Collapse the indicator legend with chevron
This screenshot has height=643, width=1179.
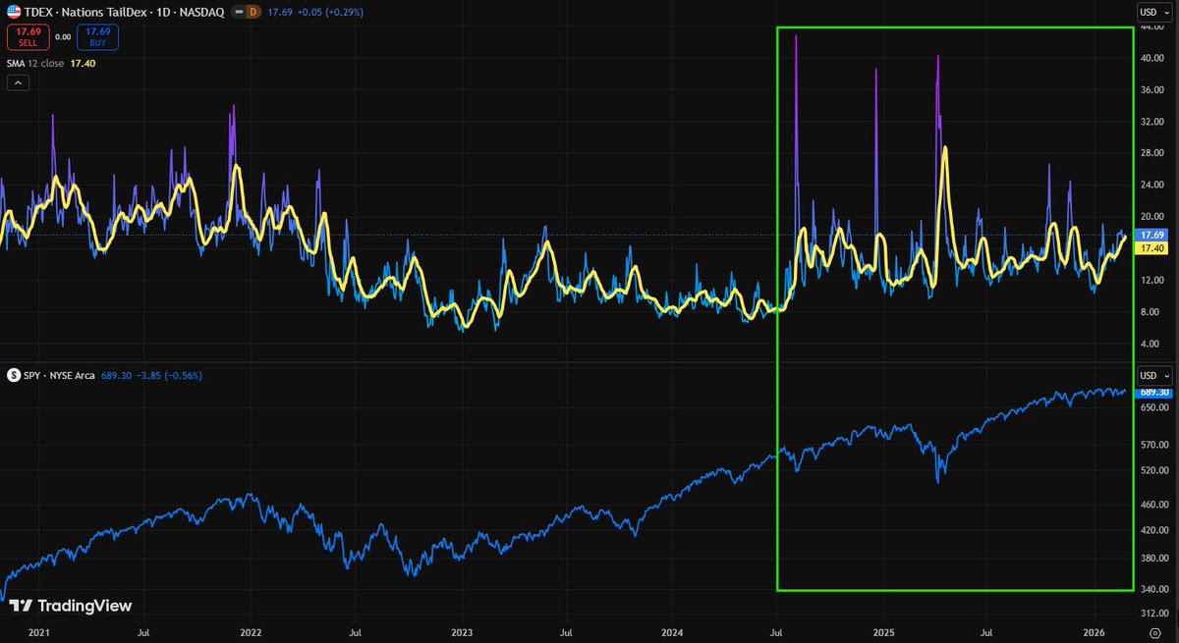point(18,83)
